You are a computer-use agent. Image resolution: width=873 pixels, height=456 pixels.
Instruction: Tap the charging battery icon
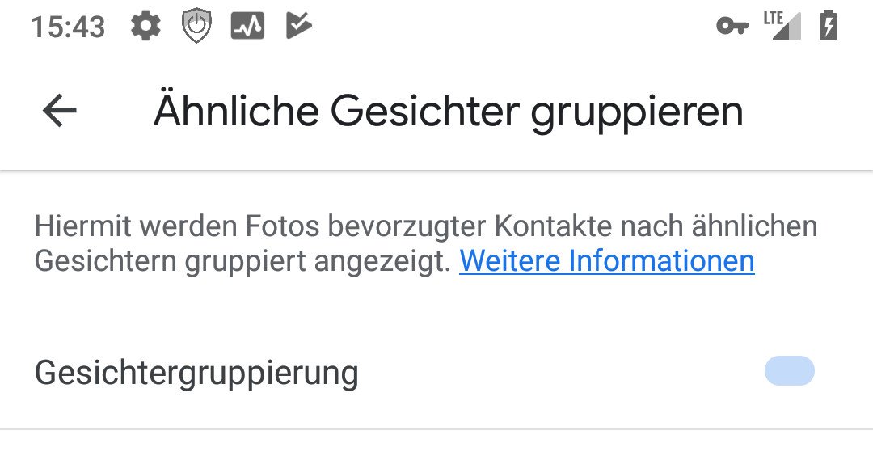pos(829,25)
